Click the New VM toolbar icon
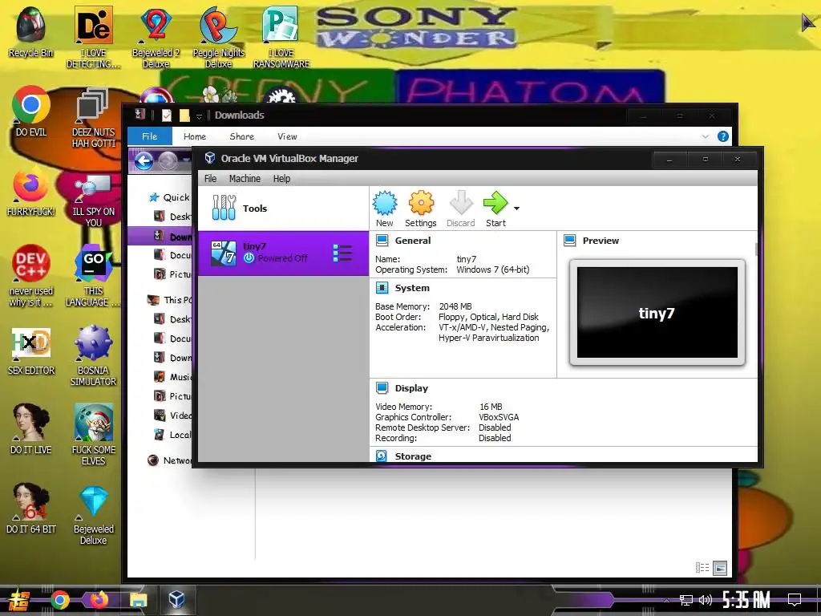This screenshot has width=821, height=616. pyautogui.click(x=385, y=209)
